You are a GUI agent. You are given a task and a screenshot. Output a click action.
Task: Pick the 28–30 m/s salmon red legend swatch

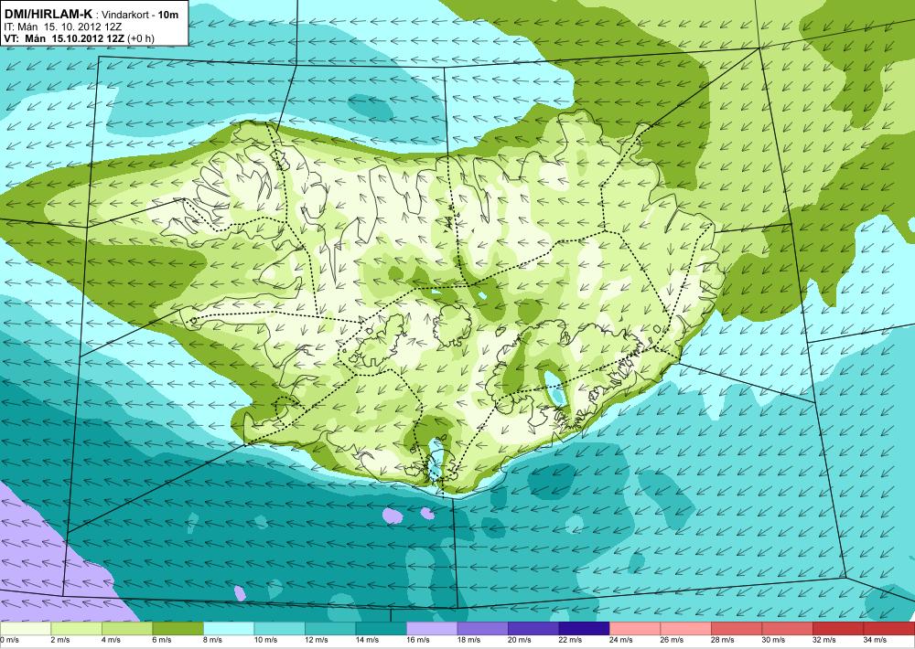(736, 629)
